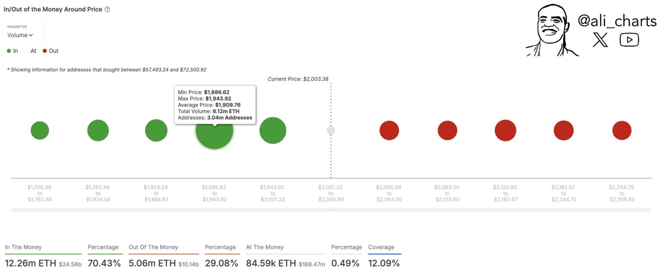Screen dimensions: 663x273
Task: Toggle the red Out legend item
Action: pyautogui.click(x=51, y=50)
